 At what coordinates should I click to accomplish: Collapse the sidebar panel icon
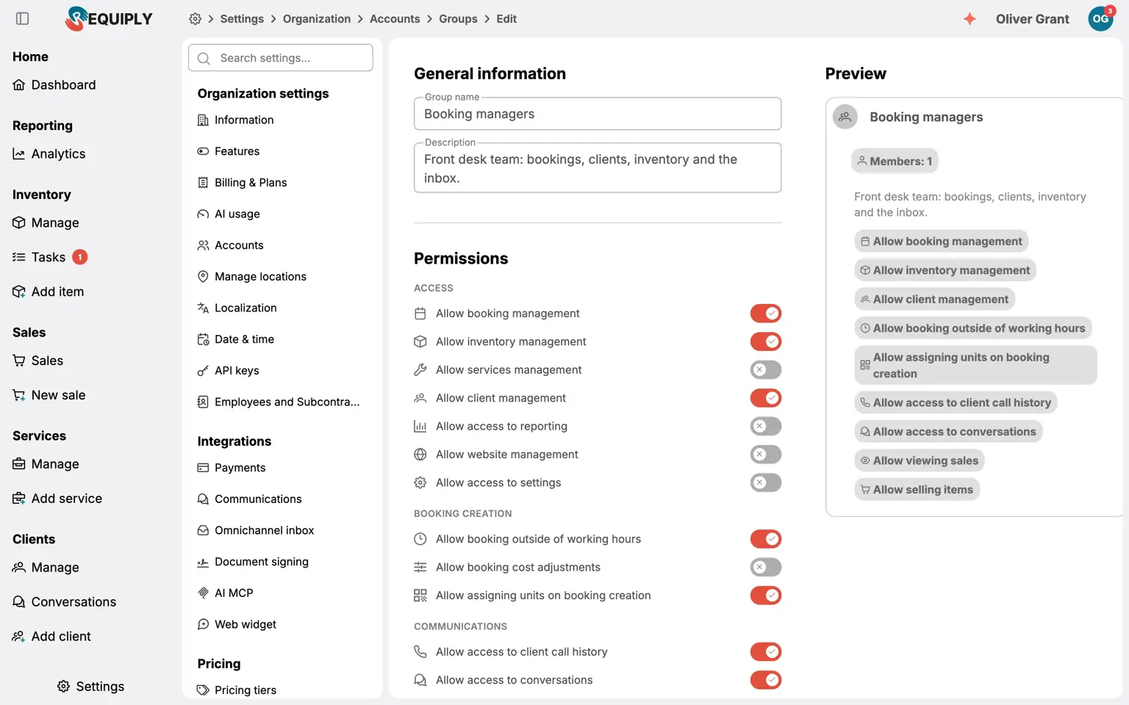(23, 18)
